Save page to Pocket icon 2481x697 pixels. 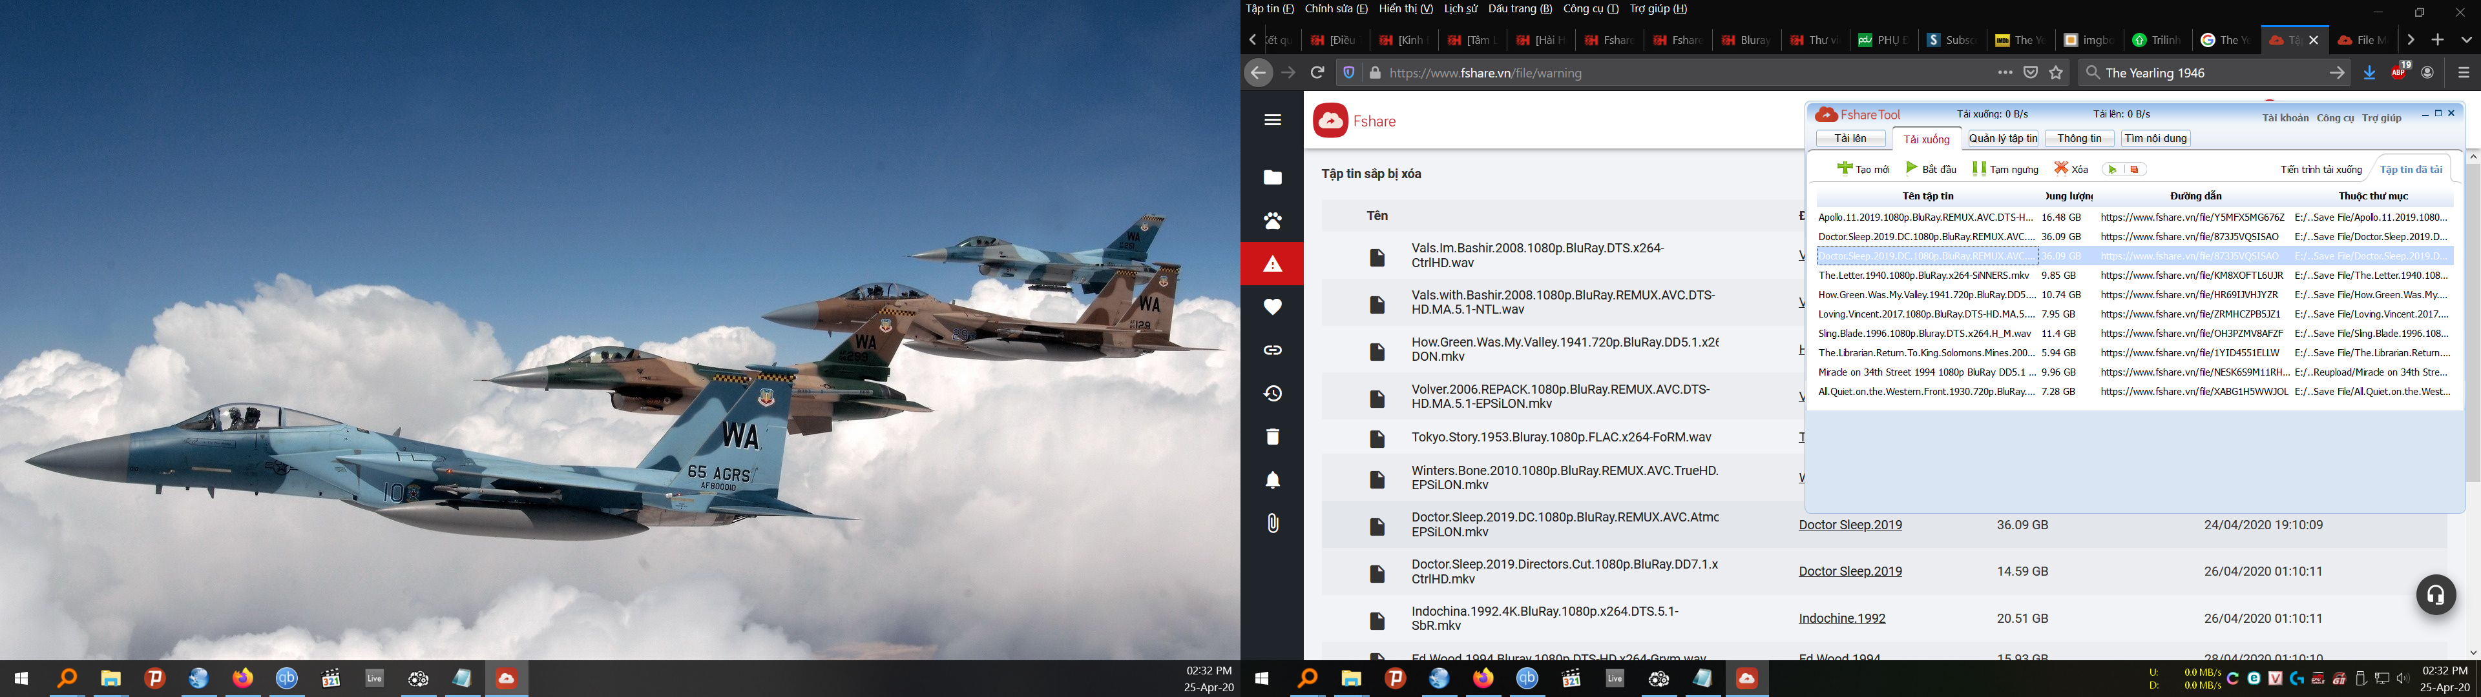pyautogui.click(x=2030, y=72)
